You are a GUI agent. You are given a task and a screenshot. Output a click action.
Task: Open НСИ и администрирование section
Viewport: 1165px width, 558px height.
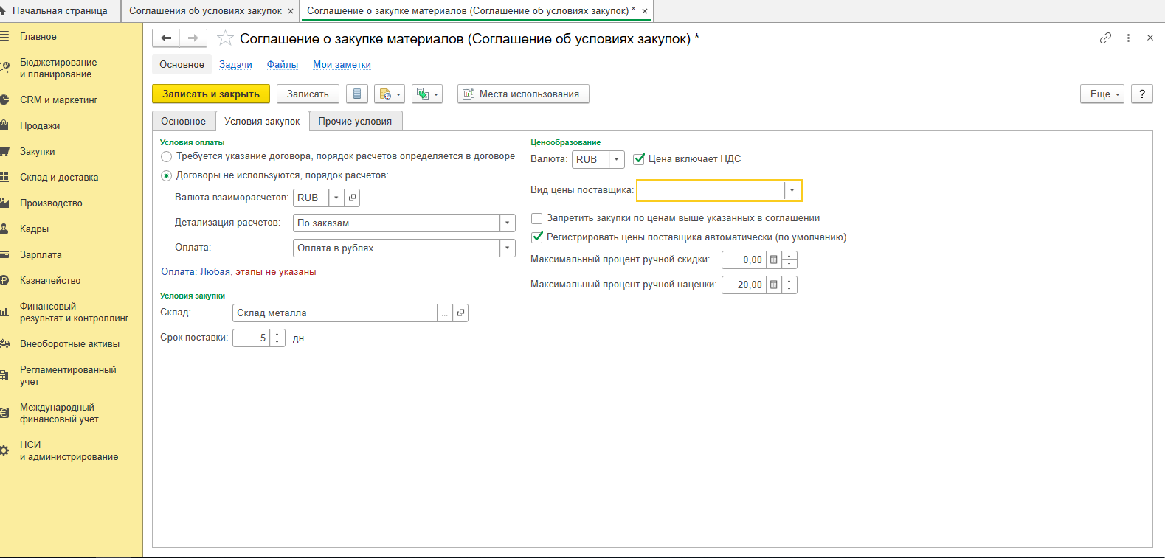pyautogui.click(x=69, y=450)
